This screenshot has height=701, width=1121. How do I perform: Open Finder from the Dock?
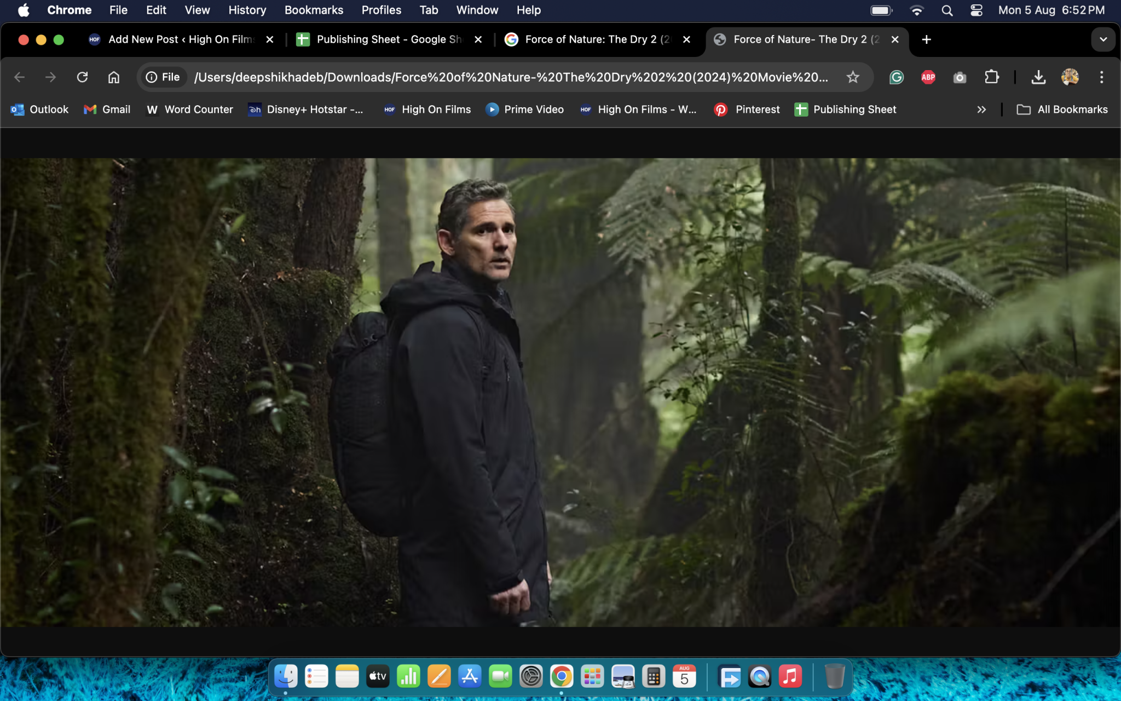(x=286, y=676)
